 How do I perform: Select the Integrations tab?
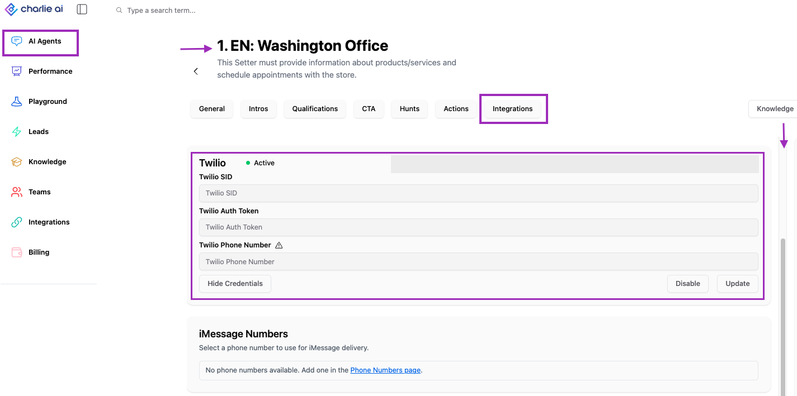coord(513,109)
